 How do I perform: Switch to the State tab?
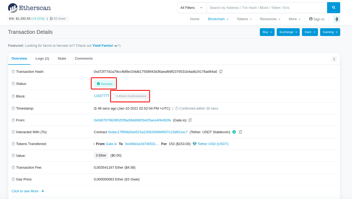(x=62, y=59)
